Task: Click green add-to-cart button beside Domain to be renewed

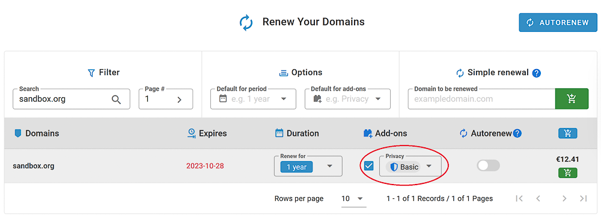Action: (572, 99)
